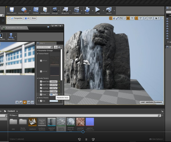This screenshot has height=142, width=171.
Task: Open the Filters dropdown in Content Browser
Action: (x=13, y=115)
